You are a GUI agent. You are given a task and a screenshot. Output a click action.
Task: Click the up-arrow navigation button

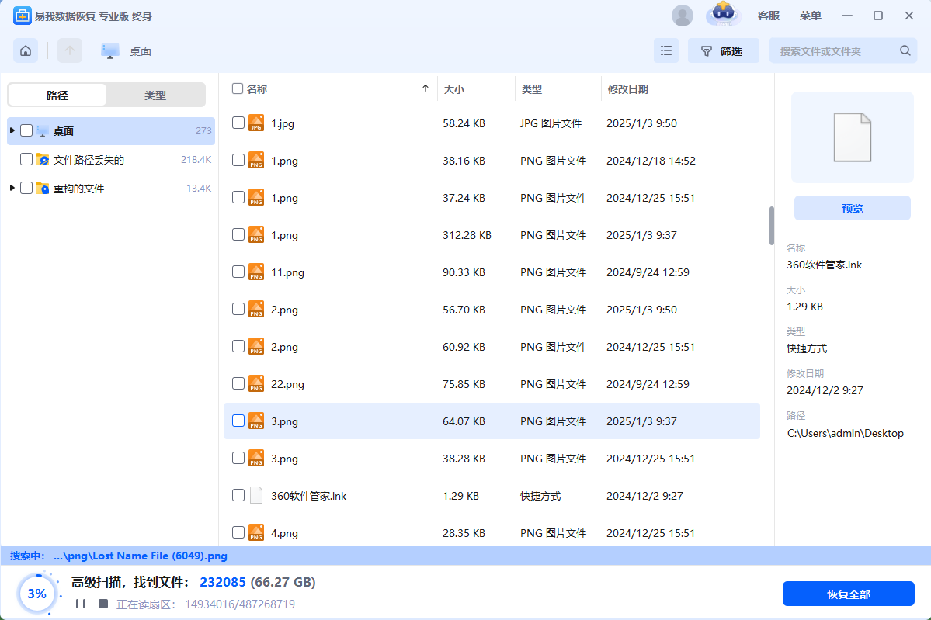pos(70,51)
